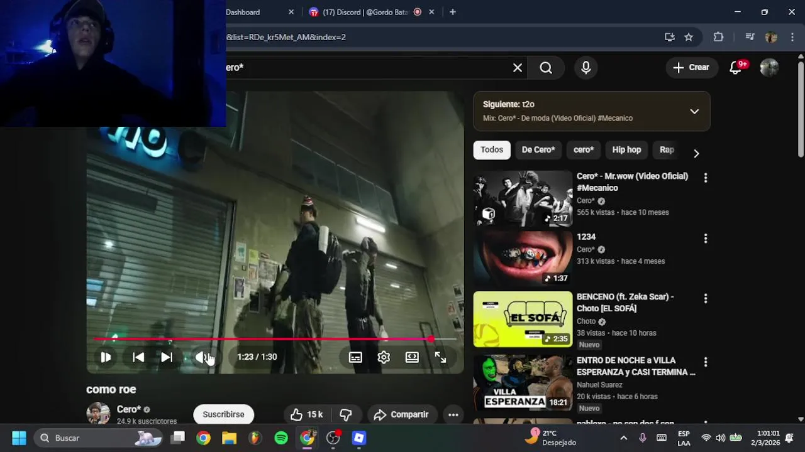The image size is (805, 452).
Task: Open a new browser tab
Action: point(453,12)
